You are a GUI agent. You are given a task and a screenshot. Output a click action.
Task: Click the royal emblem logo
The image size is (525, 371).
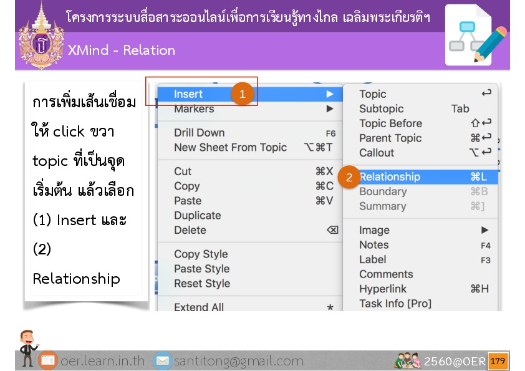coord(42,36)
